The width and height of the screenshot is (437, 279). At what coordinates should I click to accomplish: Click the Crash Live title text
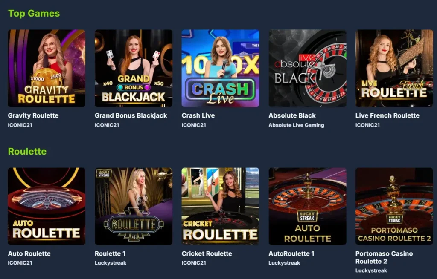point(198,115)
